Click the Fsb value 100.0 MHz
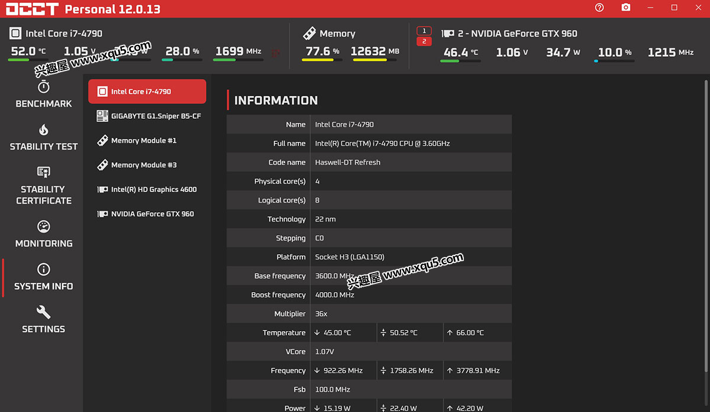 point(333,389)
